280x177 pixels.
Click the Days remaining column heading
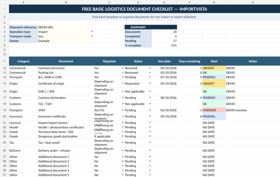(190, 61)
